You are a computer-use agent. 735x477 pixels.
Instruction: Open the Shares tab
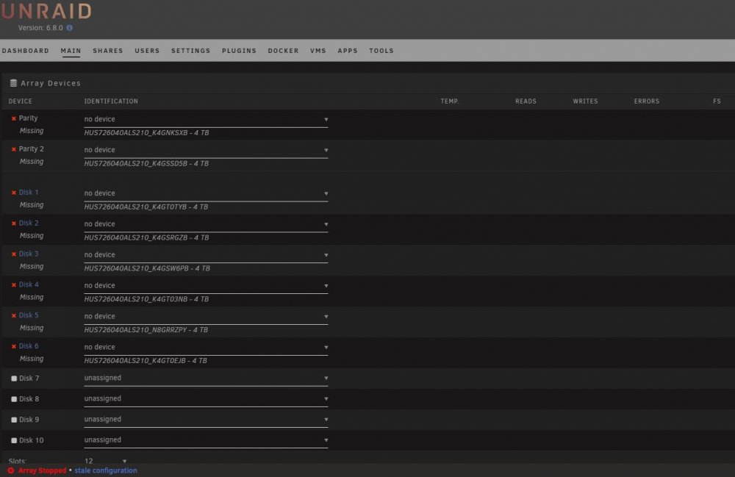[108, 51]
